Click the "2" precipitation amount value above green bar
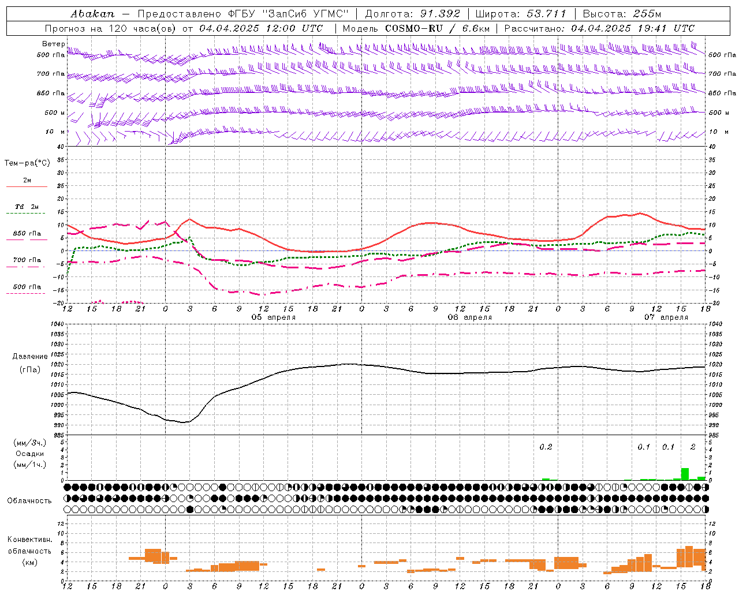 pos(693,447)
